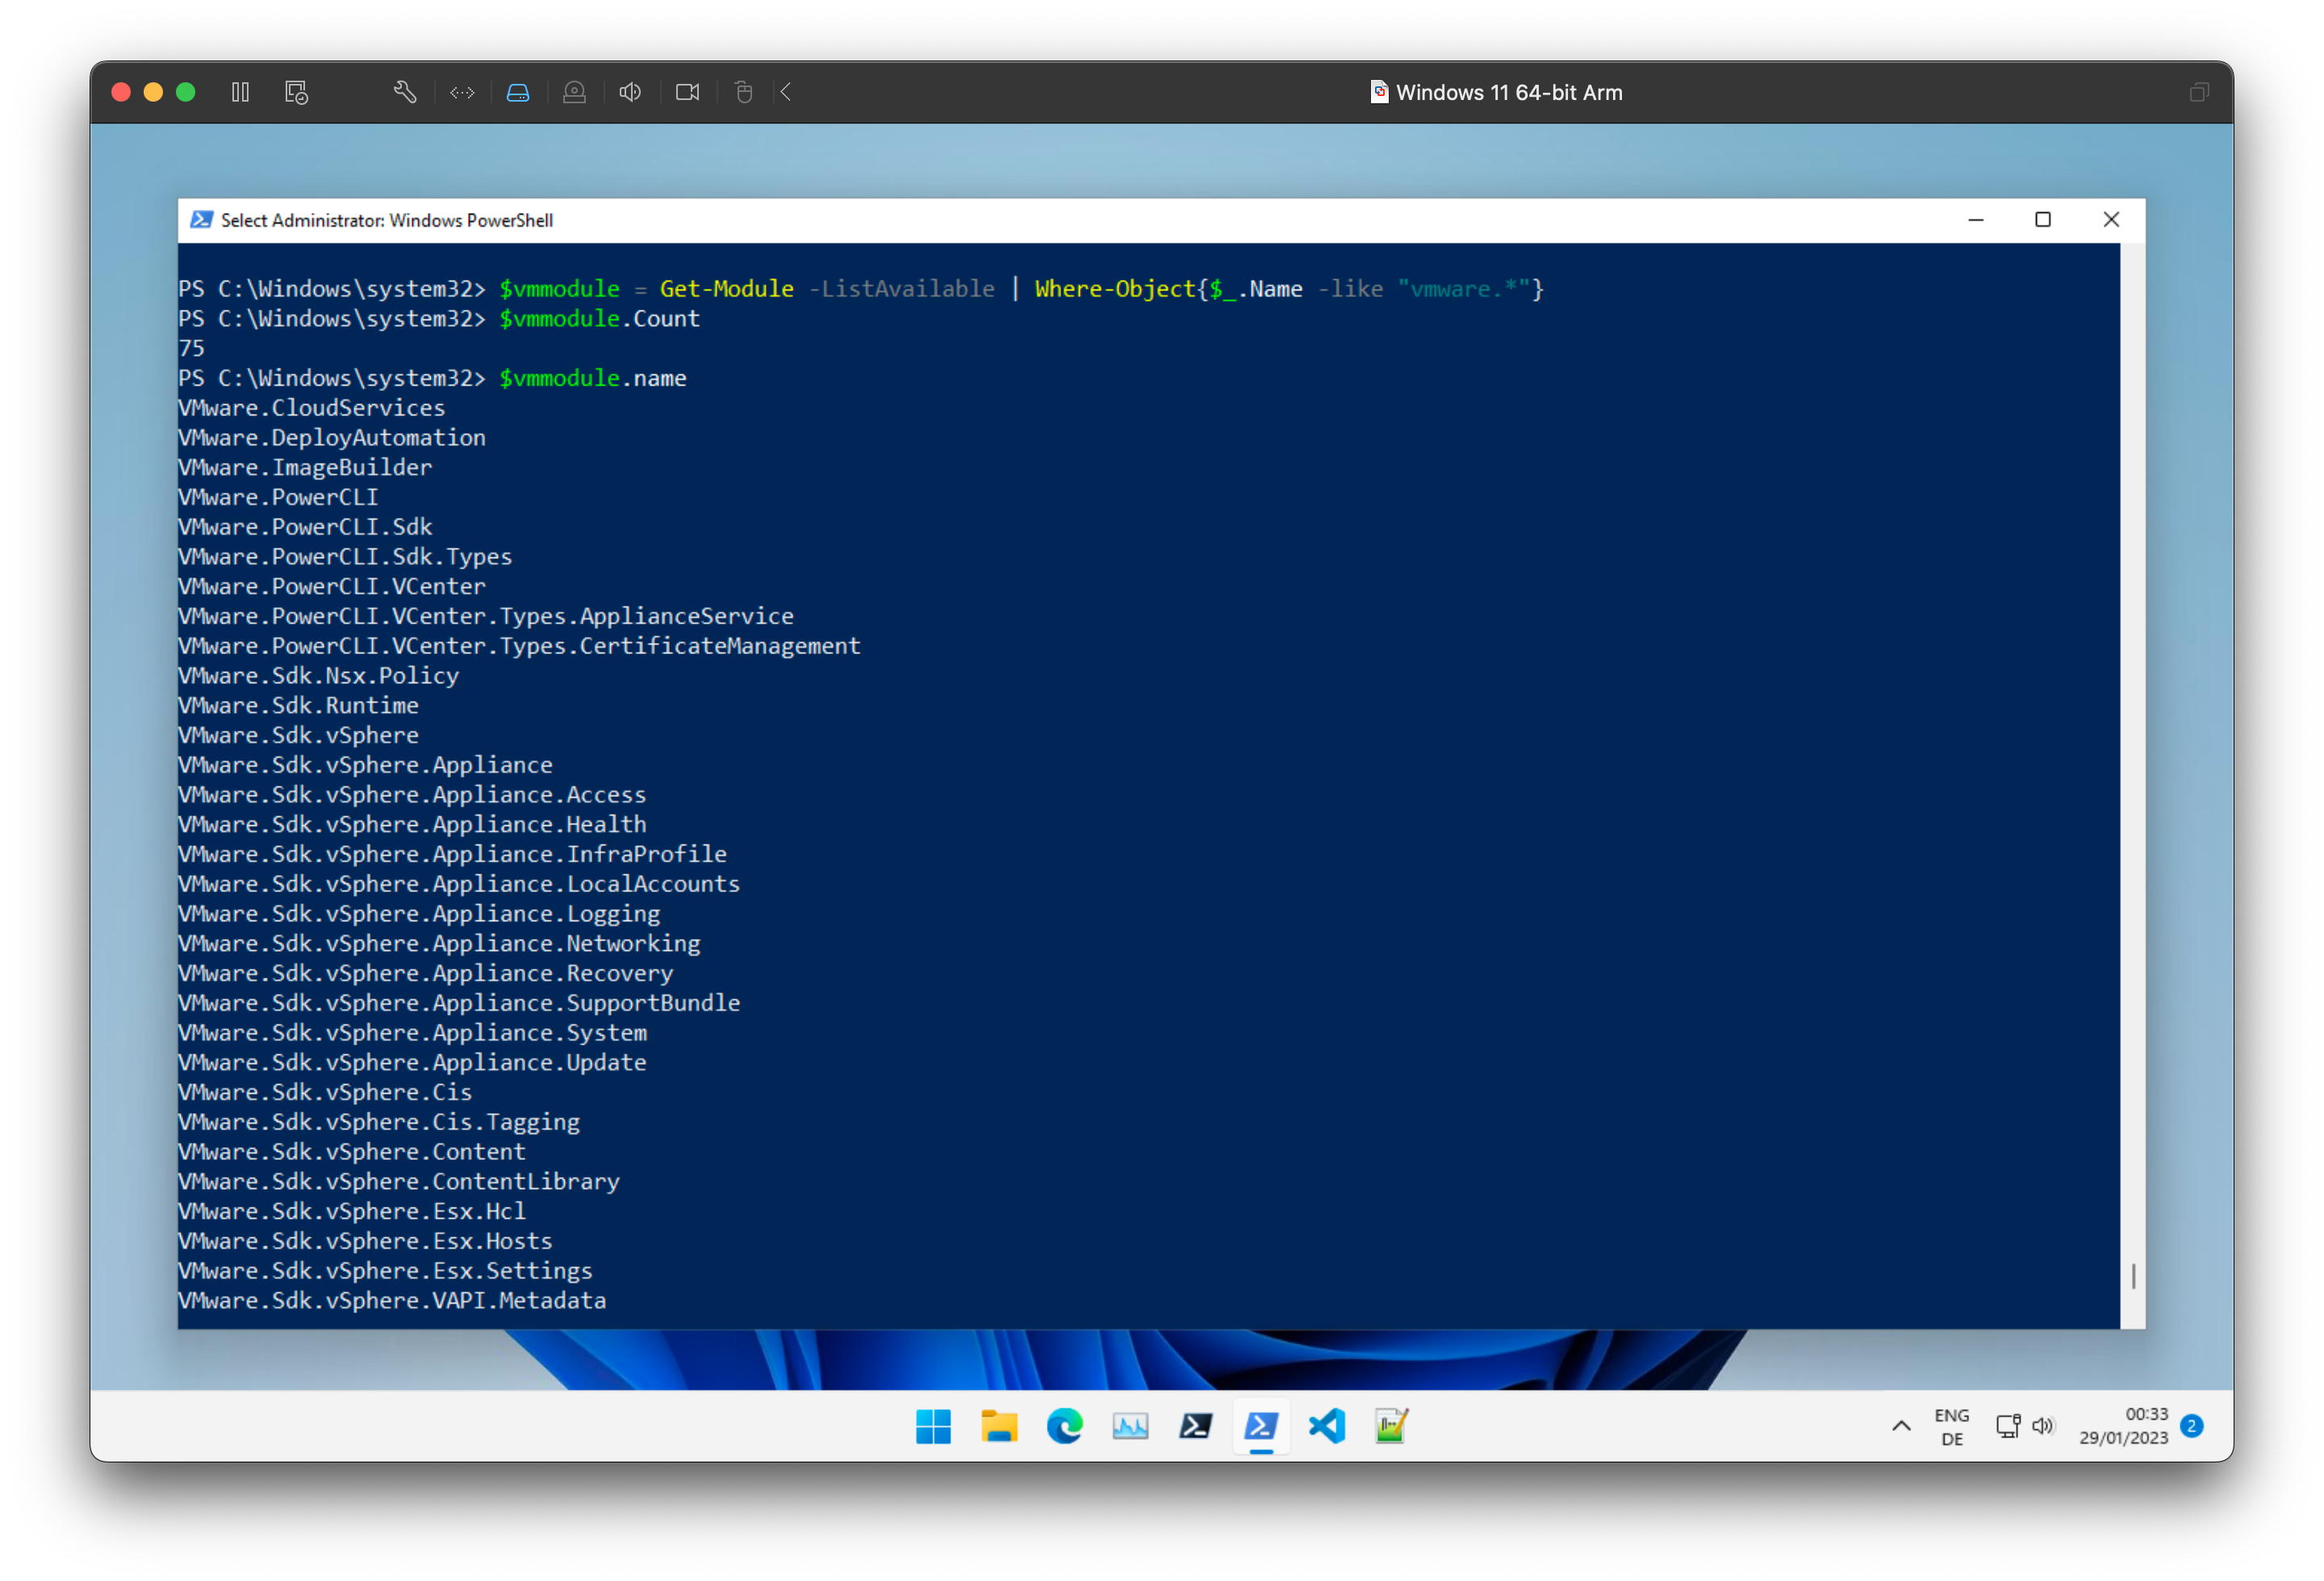Open the Notepad++ taskbar icon
This screenshot has width=2324, height=1581.
pos(1392,1426)
